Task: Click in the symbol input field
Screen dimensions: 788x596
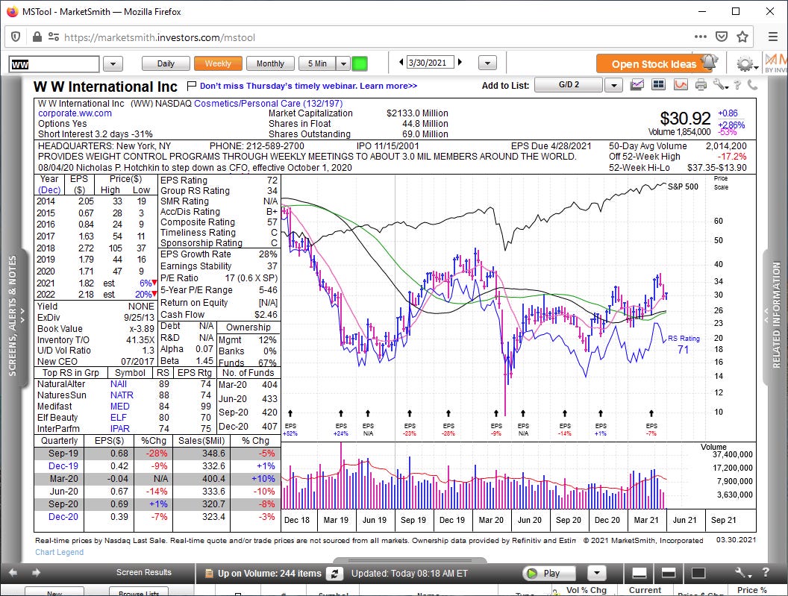Action: click(54, 64)
